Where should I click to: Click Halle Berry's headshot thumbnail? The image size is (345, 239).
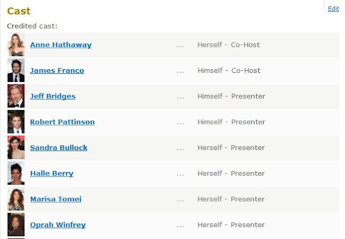tap(16, 173)
